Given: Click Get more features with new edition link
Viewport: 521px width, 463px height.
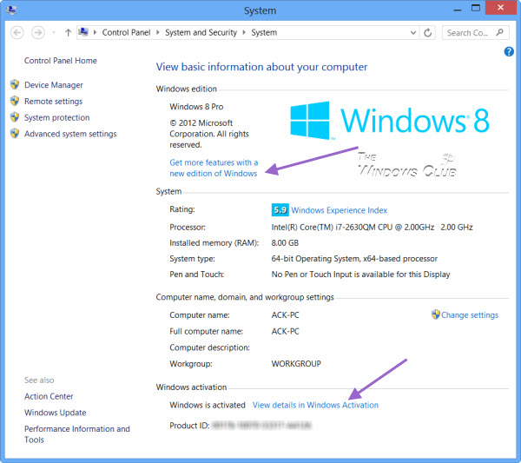Looking at the screenshot, I should pos(214,168).
